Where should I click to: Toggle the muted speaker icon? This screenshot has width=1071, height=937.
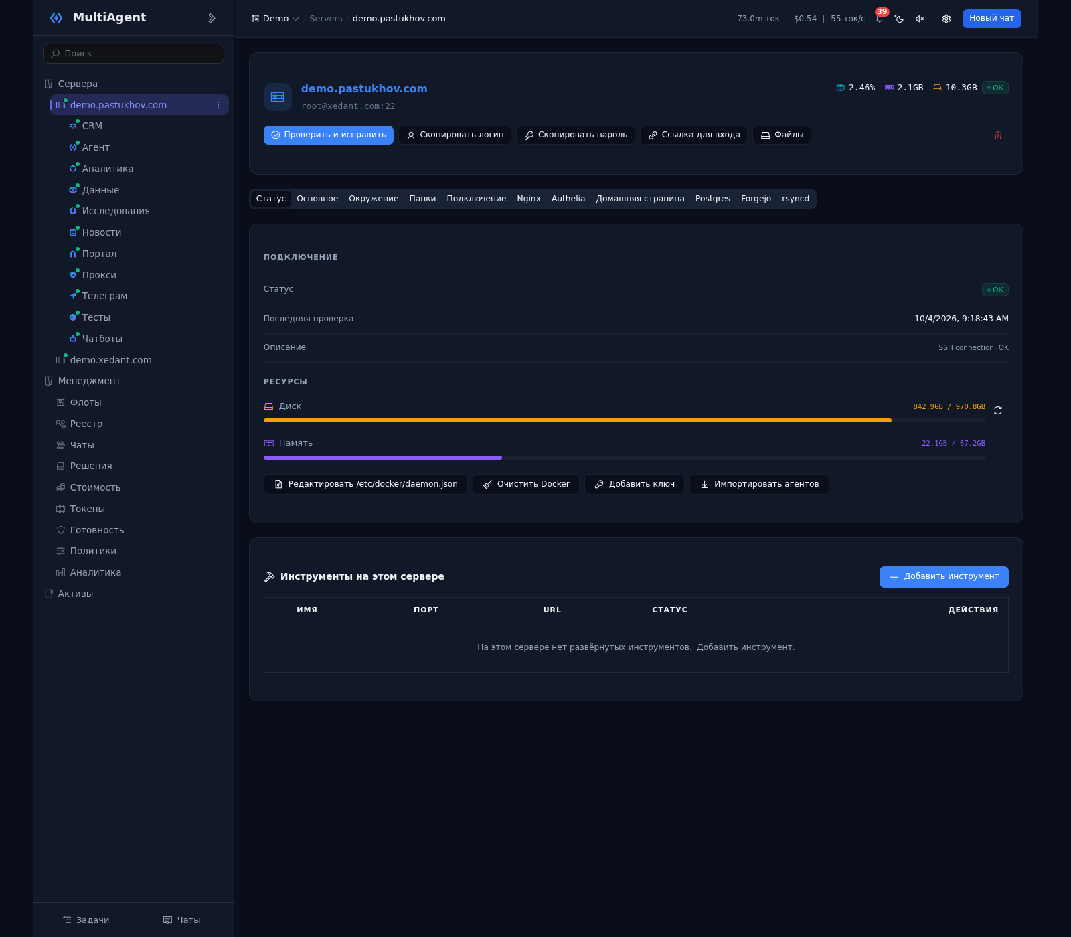(920, 19)
